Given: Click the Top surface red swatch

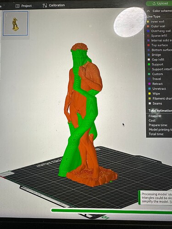Looking at the screenshot, I should tap(149, 45).
